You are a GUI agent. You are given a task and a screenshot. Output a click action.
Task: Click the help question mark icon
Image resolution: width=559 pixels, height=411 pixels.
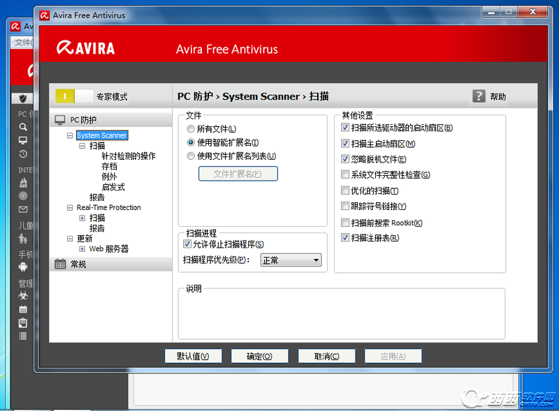(x=479, y=96)
